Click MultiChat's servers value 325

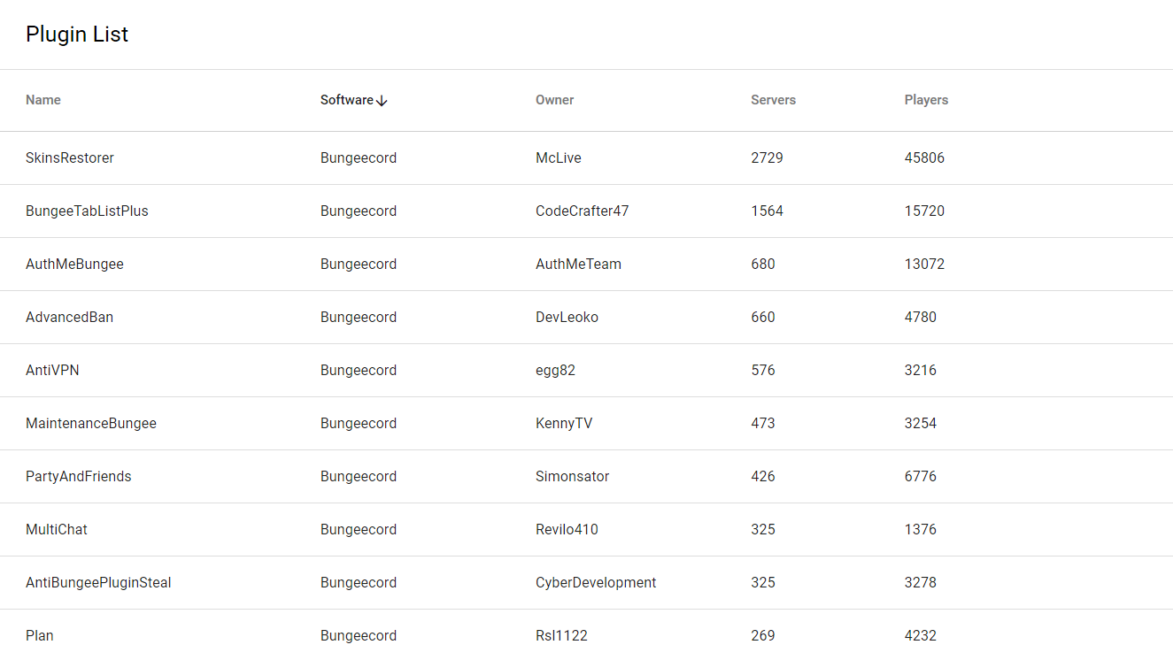763,530
